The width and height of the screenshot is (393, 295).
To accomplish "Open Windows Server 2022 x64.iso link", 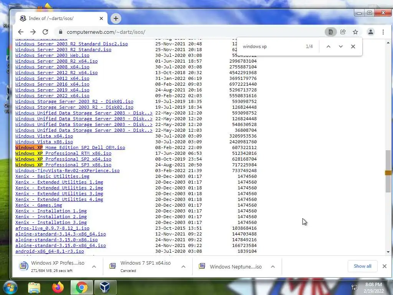I will [52, 96].
